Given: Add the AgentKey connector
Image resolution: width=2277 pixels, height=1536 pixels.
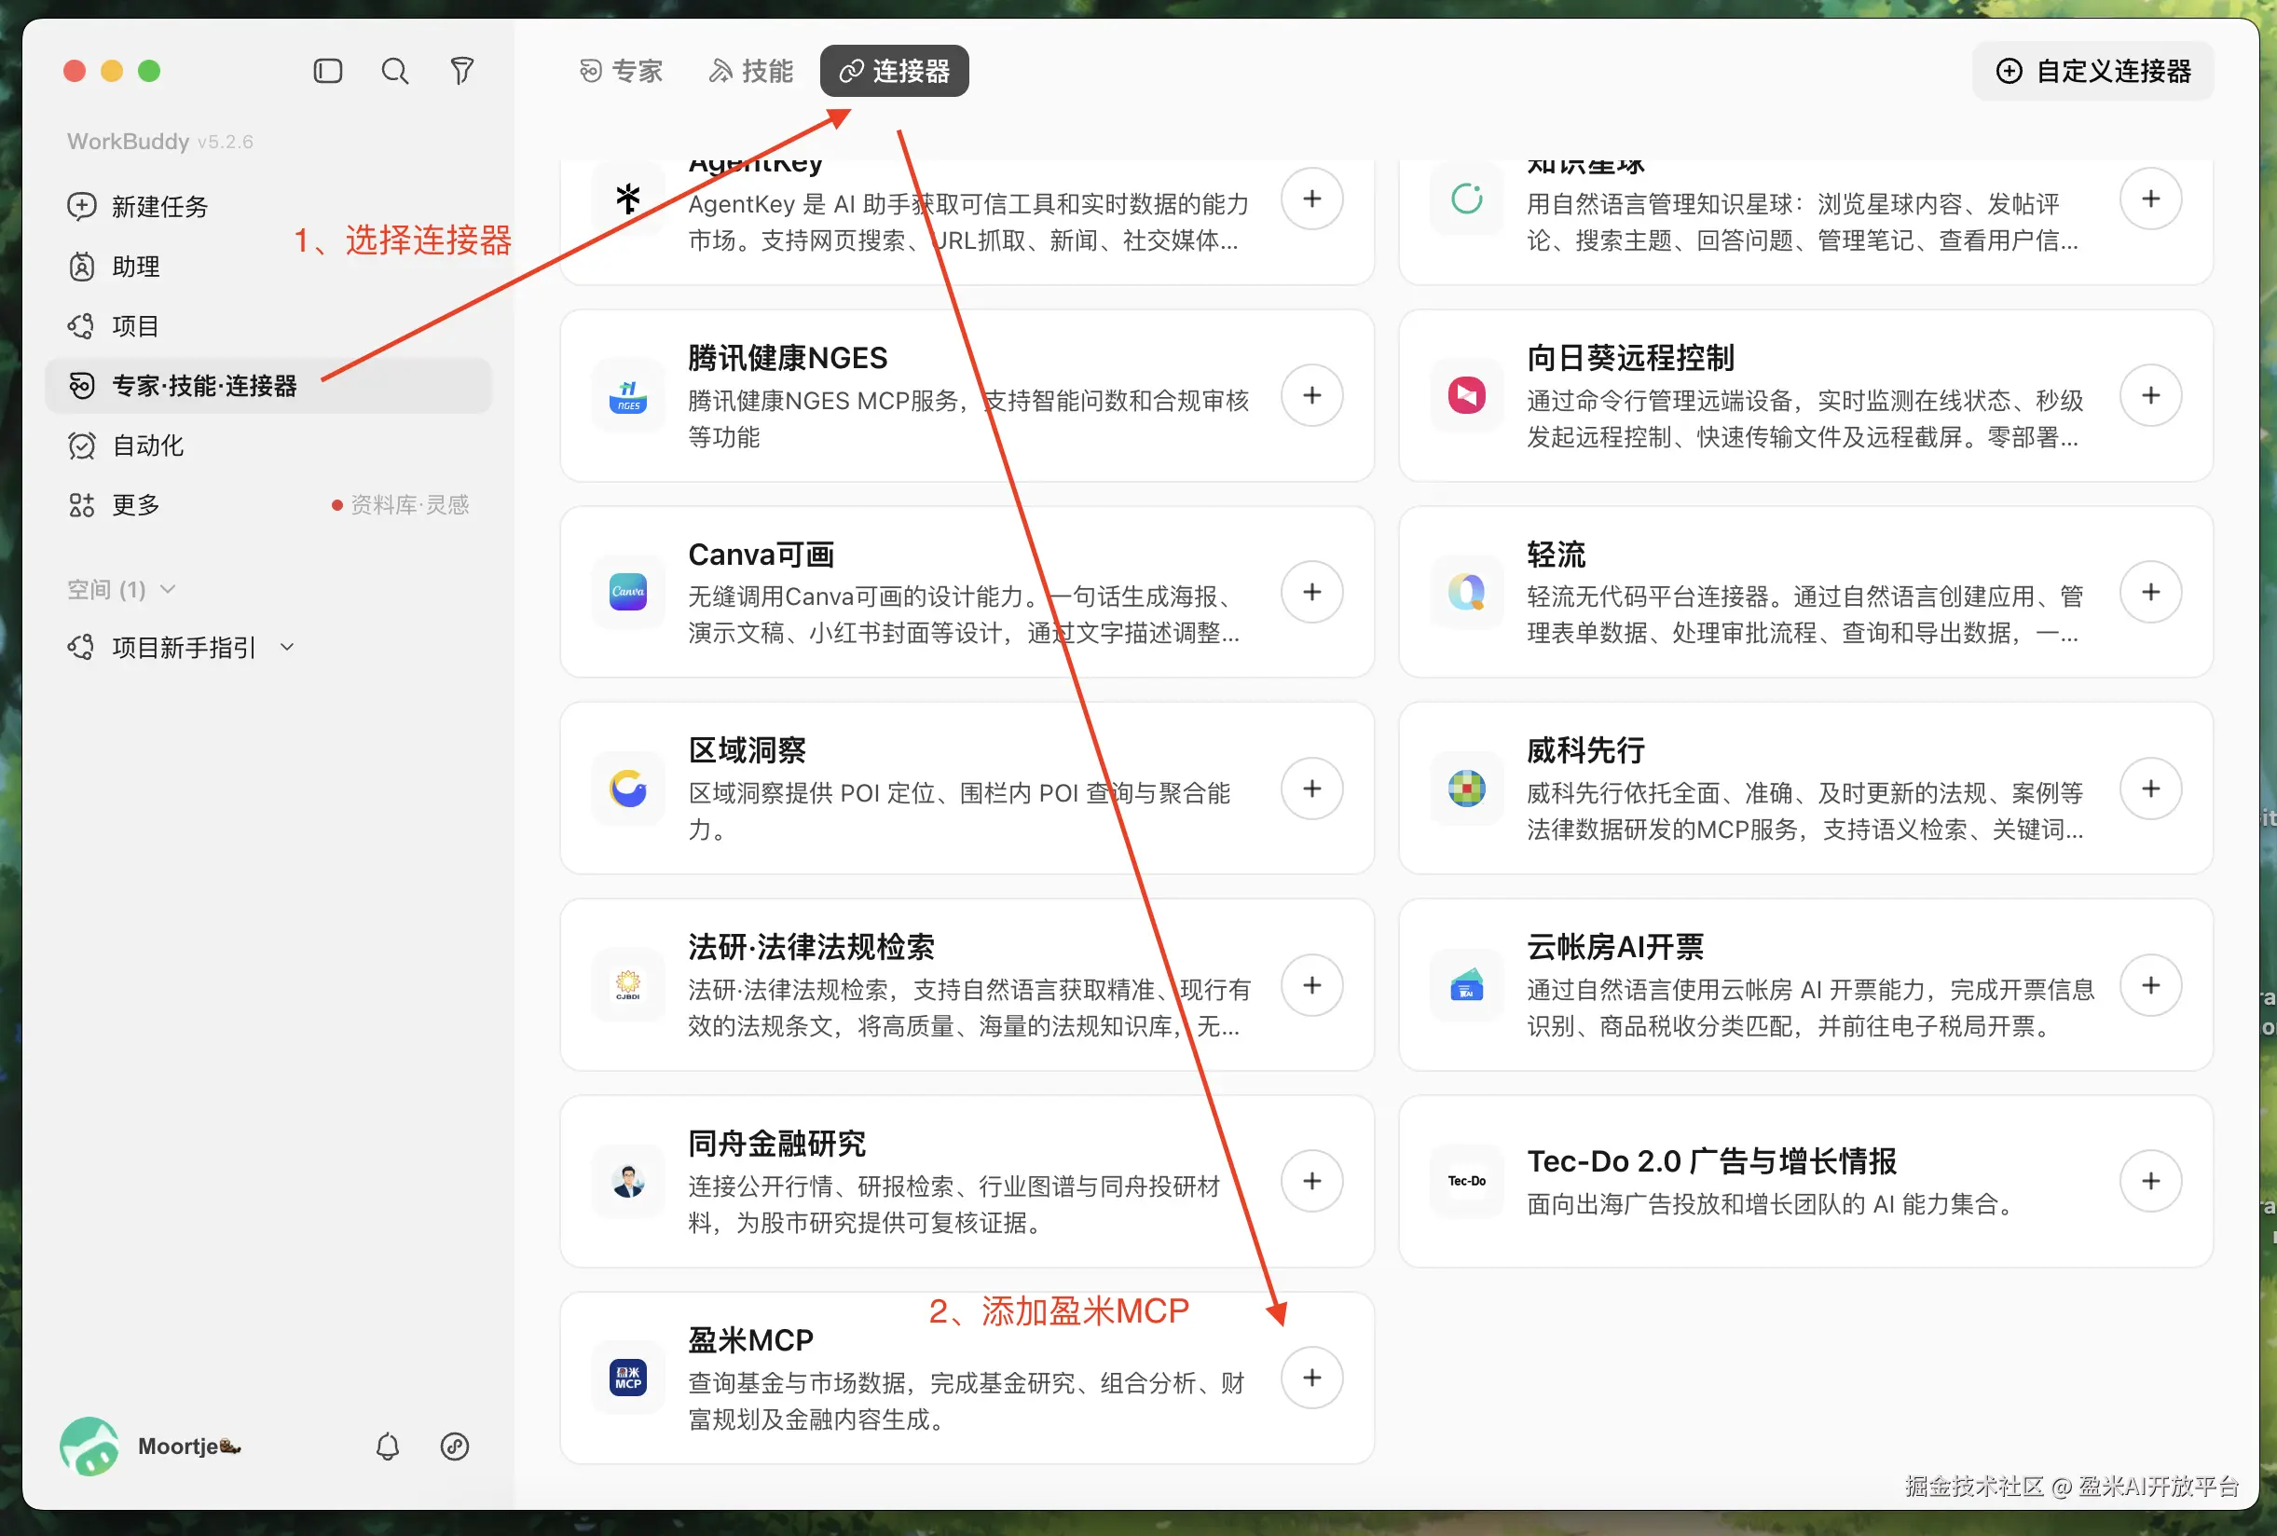Looking at the screenshot, I should (x=1311, y=199).
